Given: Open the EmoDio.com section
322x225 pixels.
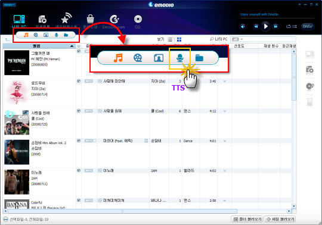Looking at the screenshot, I should [x=113, y=21].
